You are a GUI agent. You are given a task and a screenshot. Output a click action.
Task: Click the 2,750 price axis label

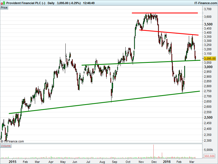(x=208, y=91)
